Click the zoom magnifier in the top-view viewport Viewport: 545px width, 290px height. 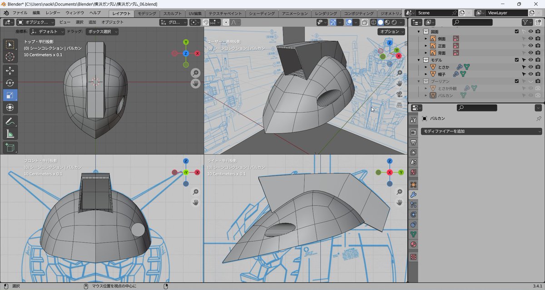[195, 73]
